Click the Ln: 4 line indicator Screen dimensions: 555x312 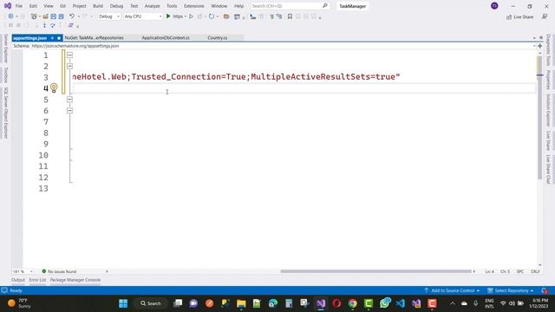[489, 271]
